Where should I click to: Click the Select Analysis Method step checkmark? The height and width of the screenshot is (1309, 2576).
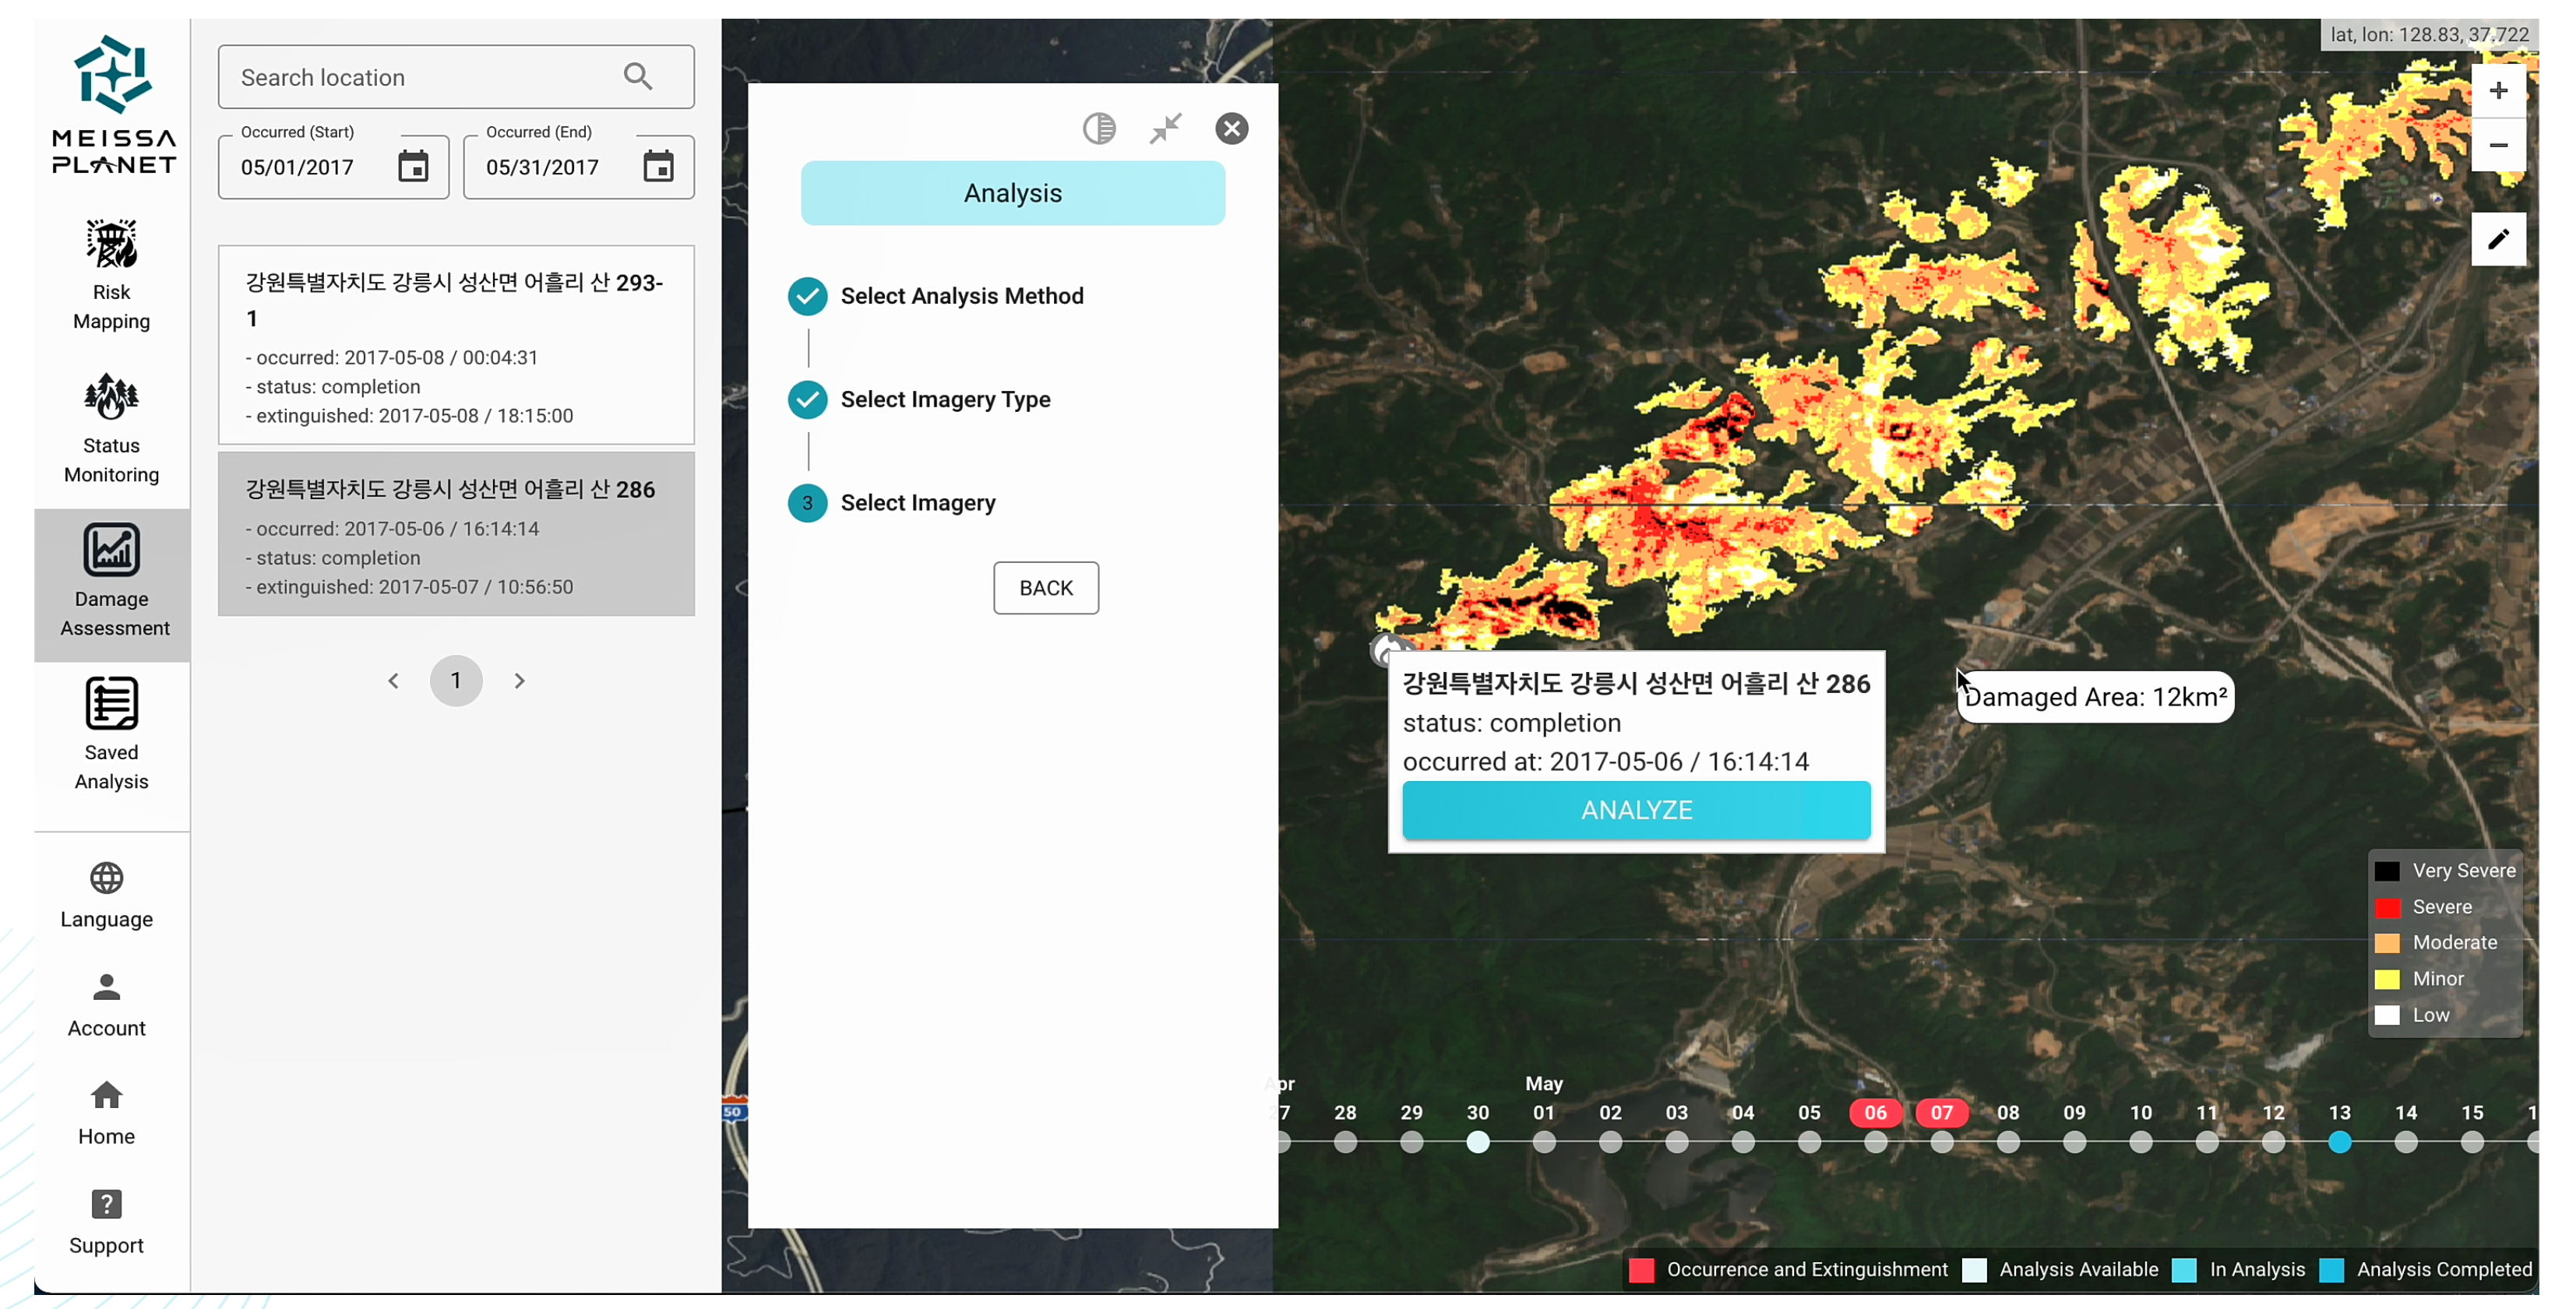point(807,296)
